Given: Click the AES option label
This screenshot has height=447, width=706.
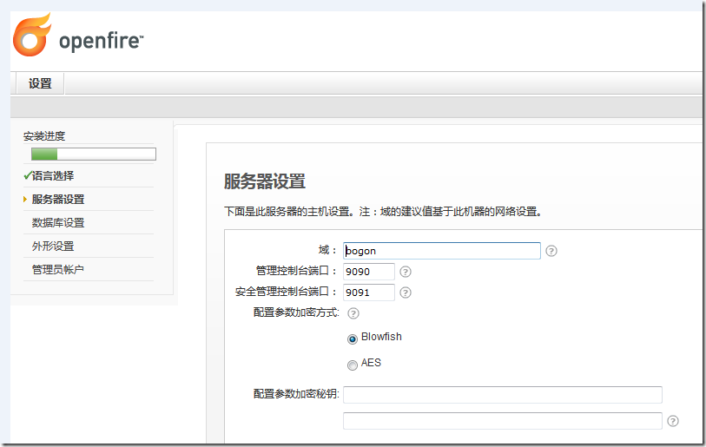Looking at the screenshot, I should [371, 363].
